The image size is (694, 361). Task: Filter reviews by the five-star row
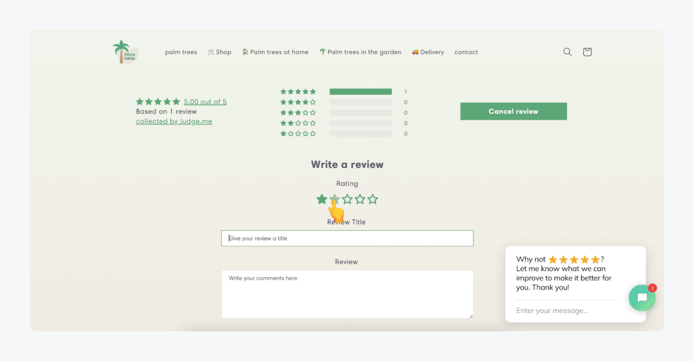click(344, 92)
